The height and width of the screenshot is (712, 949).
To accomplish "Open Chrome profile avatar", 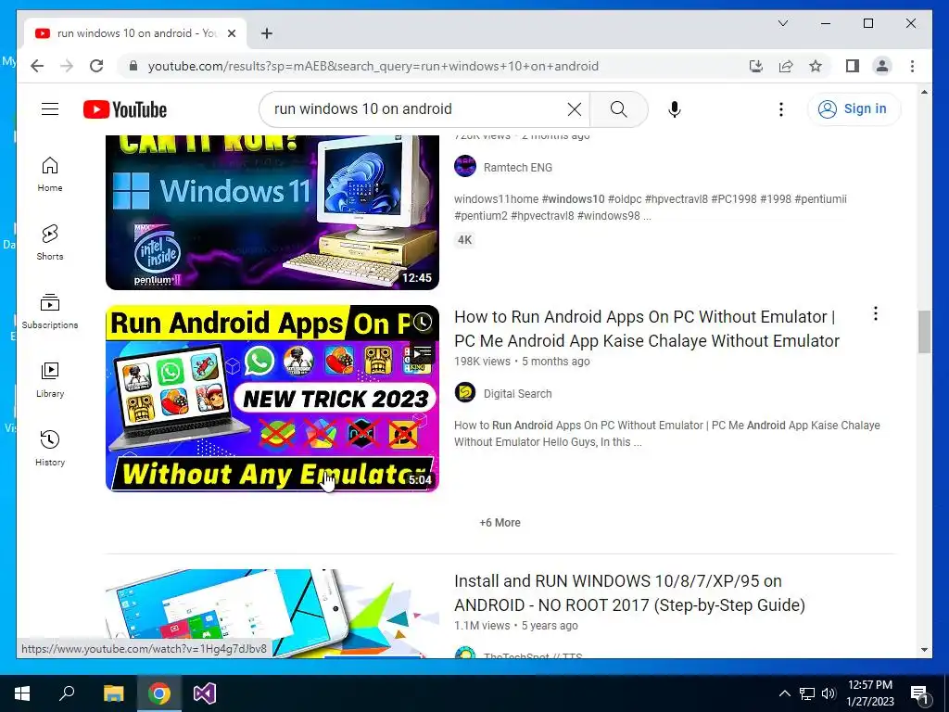I will (882, 66).
